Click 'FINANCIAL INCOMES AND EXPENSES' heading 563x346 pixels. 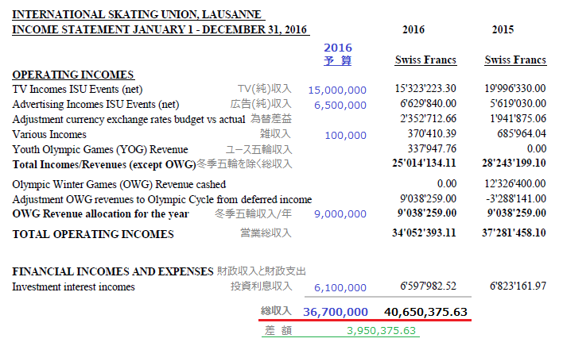click(x=113, y=271)
